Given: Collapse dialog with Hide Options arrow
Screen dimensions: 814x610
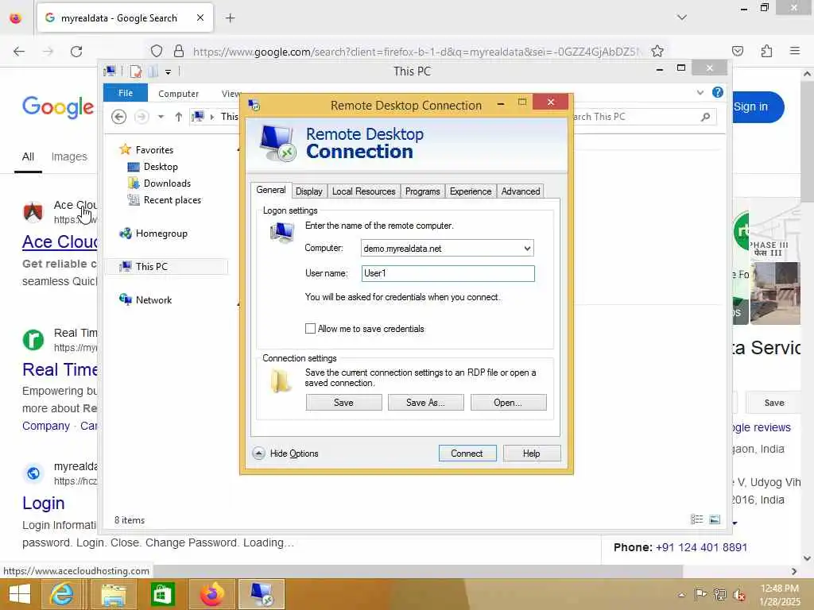Looking at the screenshot, I should [x=258, y=454].
